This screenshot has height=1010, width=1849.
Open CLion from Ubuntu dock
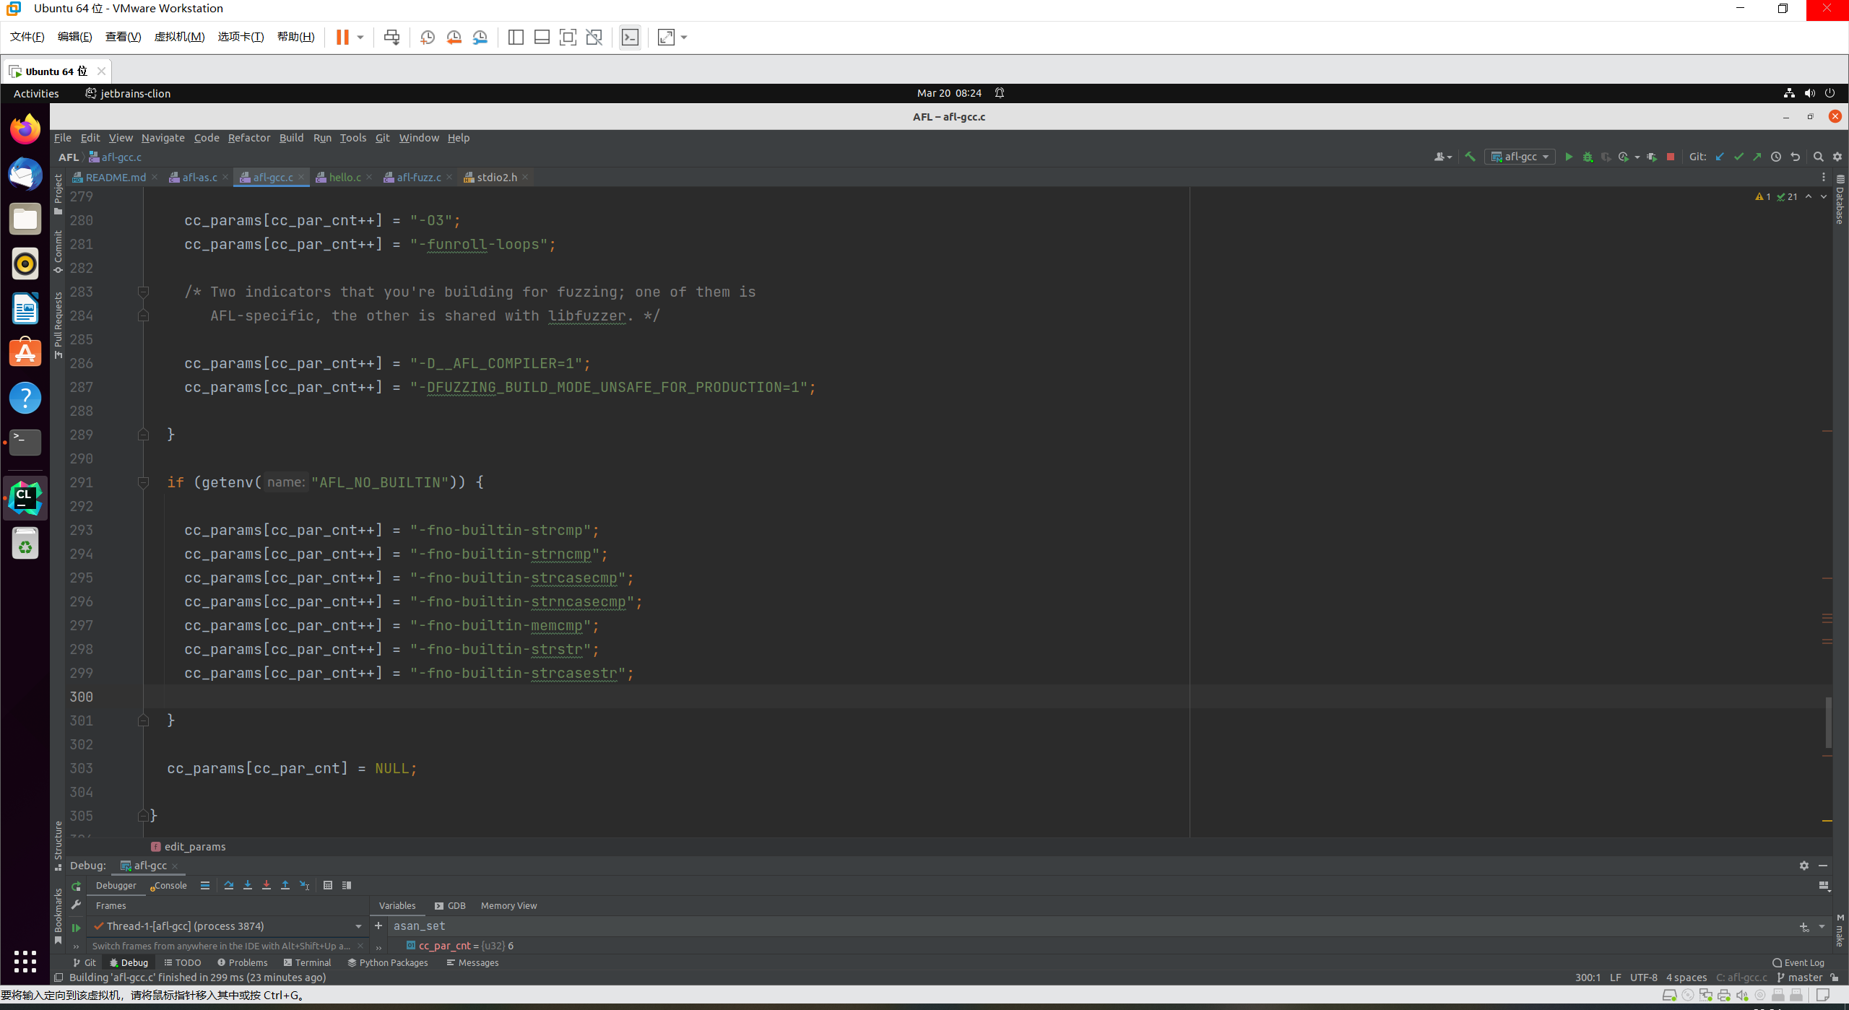click(25, 497)
